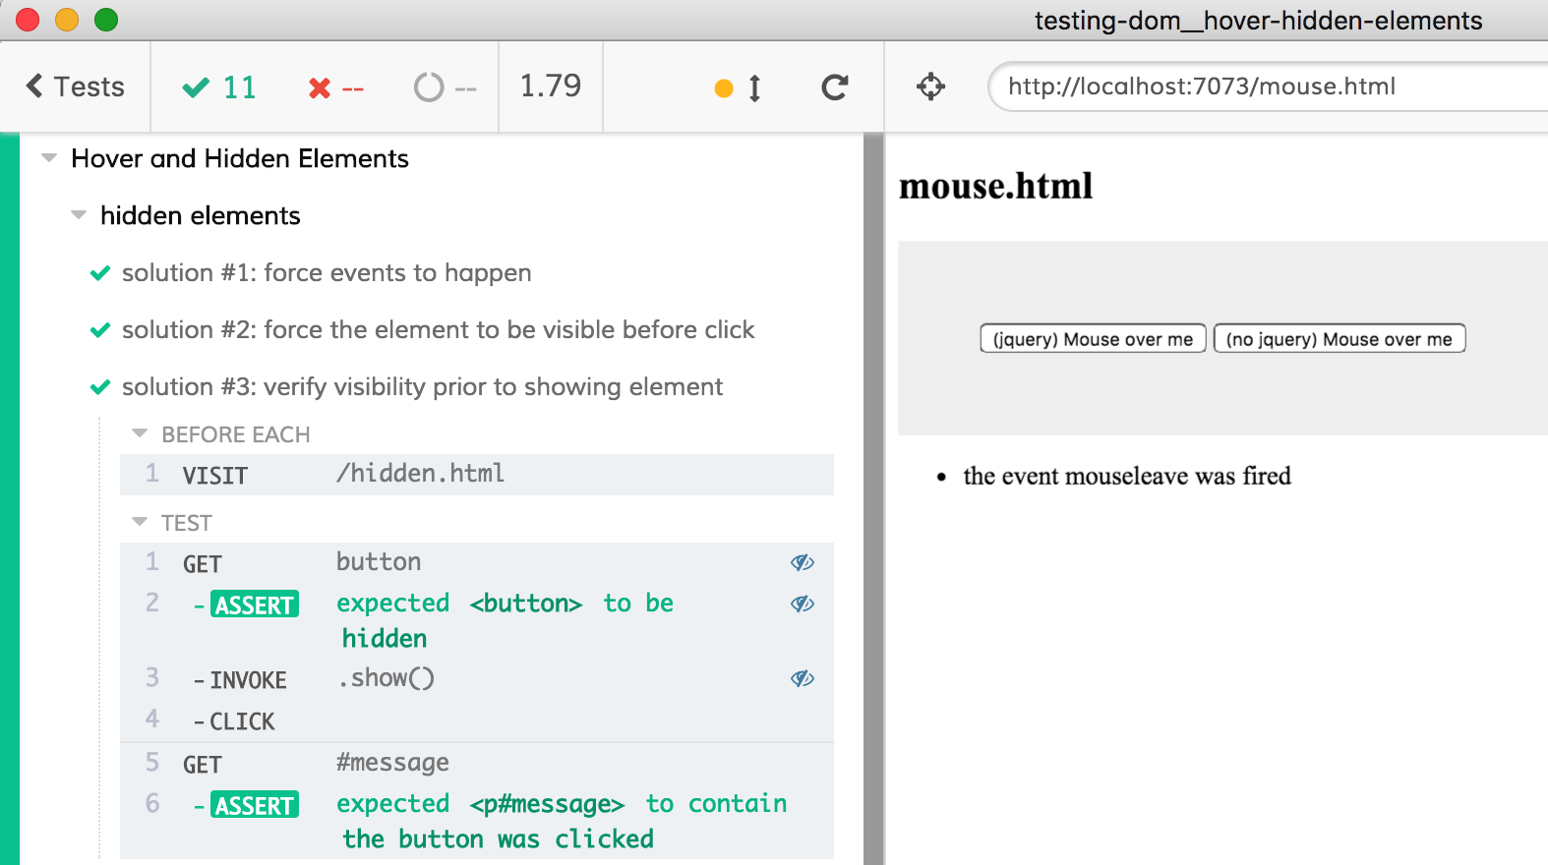This screenshot has width=1548, height=865.
Task: Select ASSERT expected p#message to contain
Action: pyautogui.click(x=477, y=822)
